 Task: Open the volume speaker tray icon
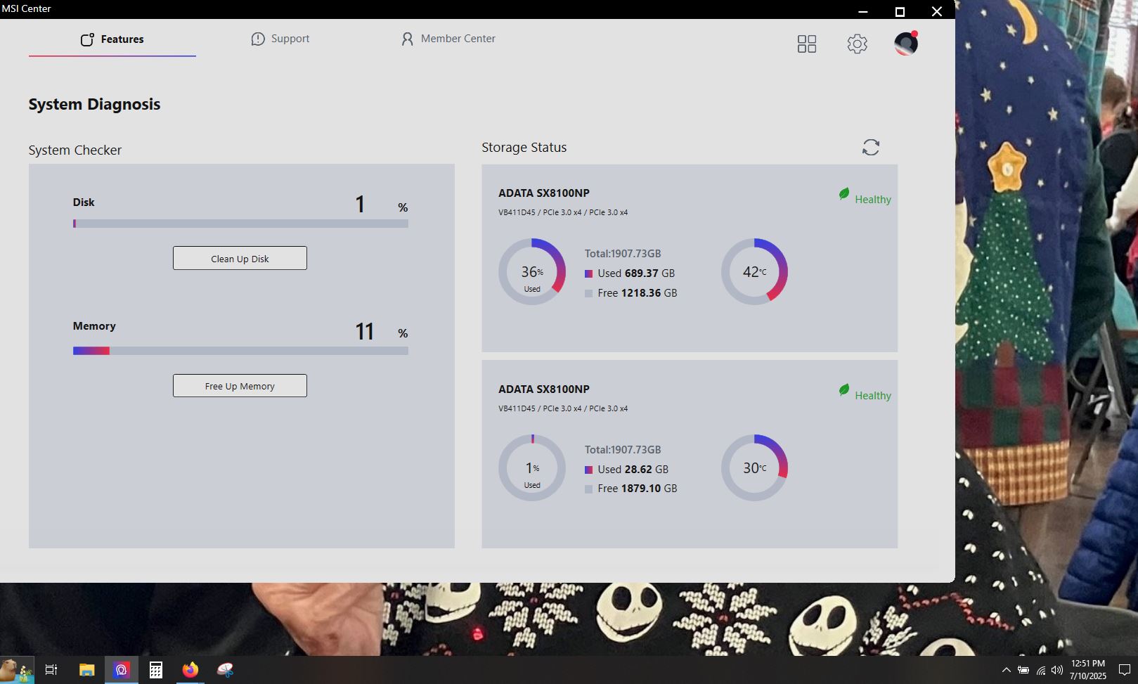[x=1057, y=670]
